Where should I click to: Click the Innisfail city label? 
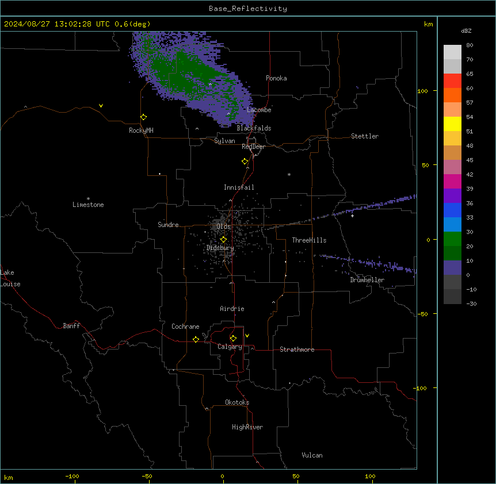[x=239, y=187]
